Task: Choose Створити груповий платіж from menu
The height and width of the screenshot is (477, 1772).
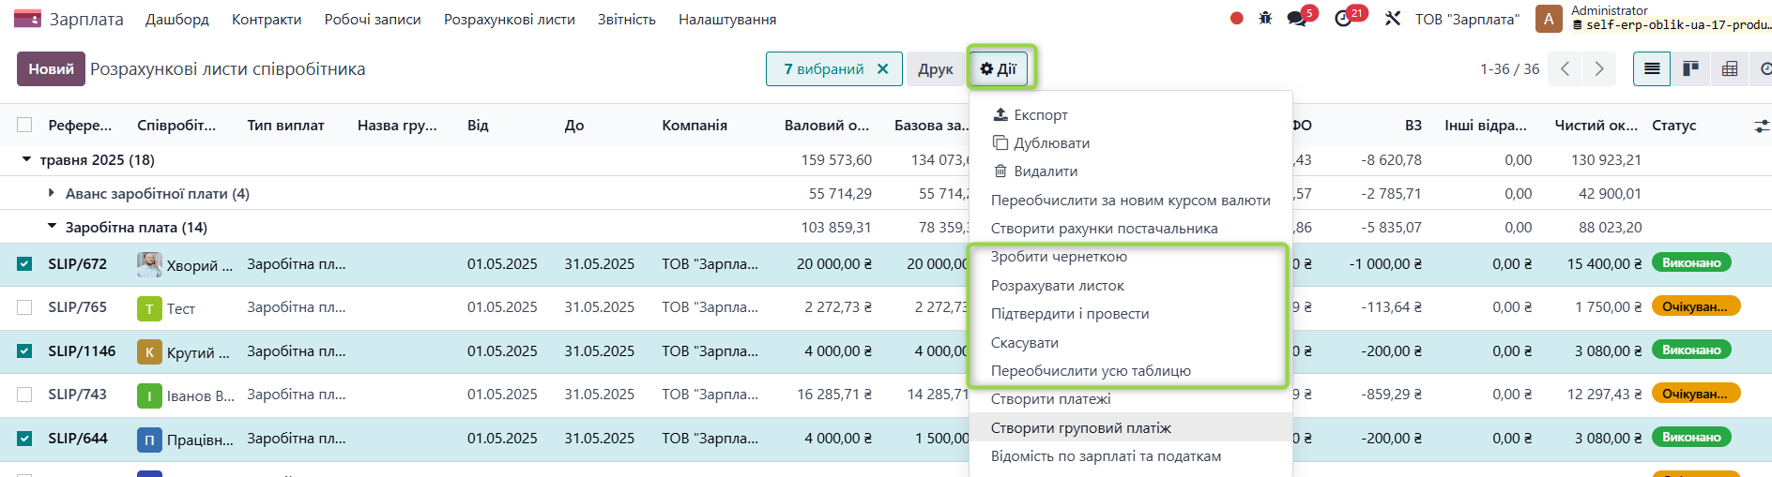Action: tap(1080, 427)
